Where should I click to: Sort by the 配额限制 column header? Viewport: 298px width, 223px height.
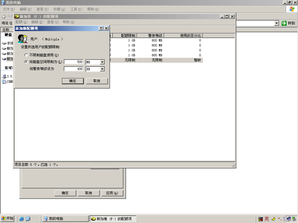(125, 36)
